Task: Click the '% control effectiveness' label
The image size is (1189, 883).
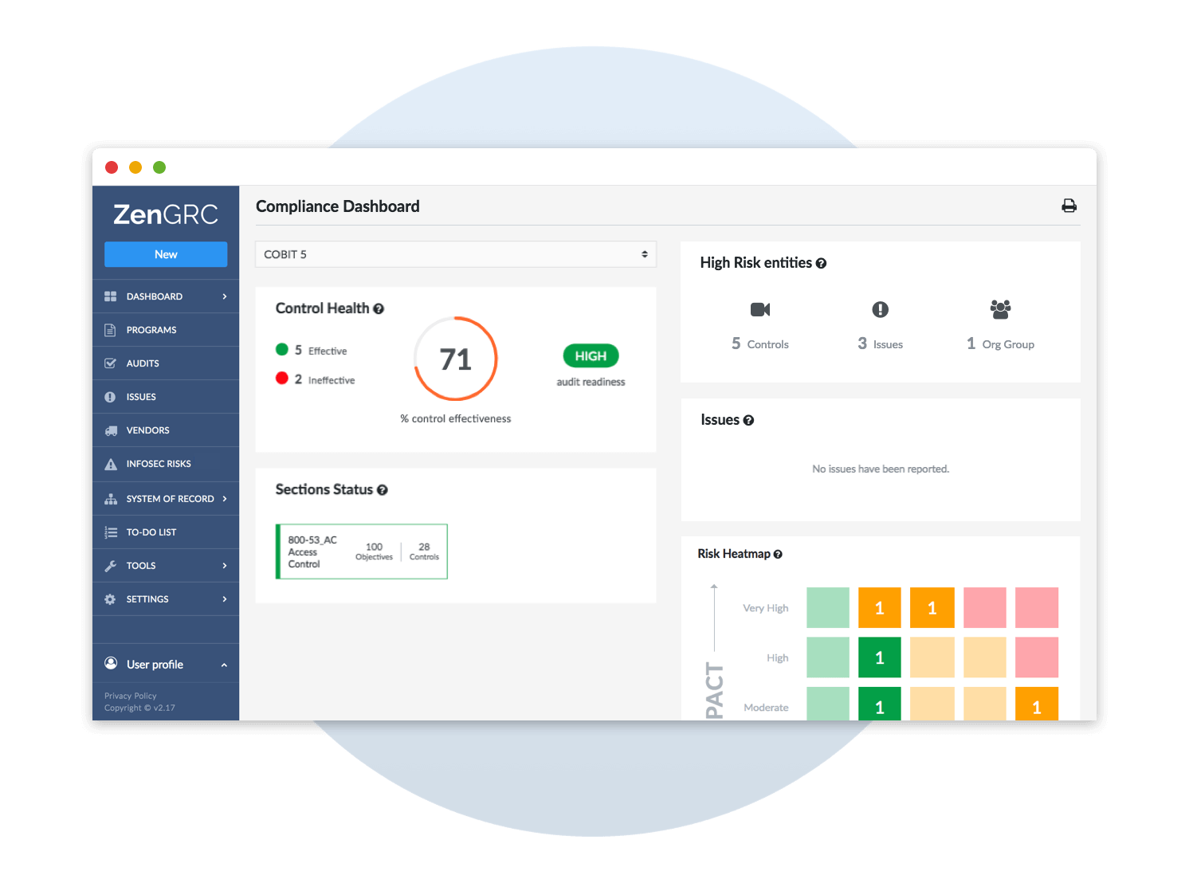Action: tap(456, 418)
